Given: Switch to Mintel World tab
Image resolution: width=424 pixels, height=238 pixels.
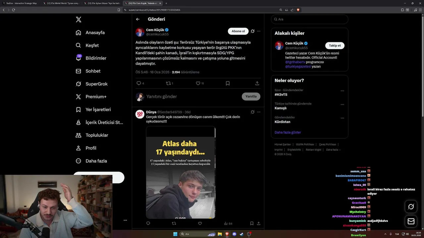Looking at the screenshot, I should [x=61, y=3].
